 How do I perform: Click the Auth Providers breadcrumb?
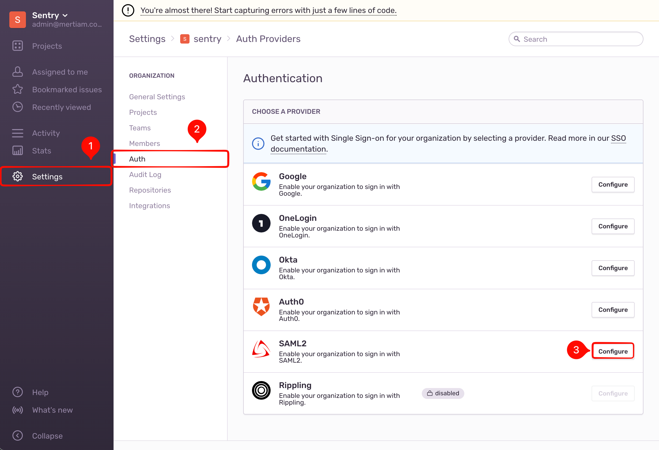[268, 39]
